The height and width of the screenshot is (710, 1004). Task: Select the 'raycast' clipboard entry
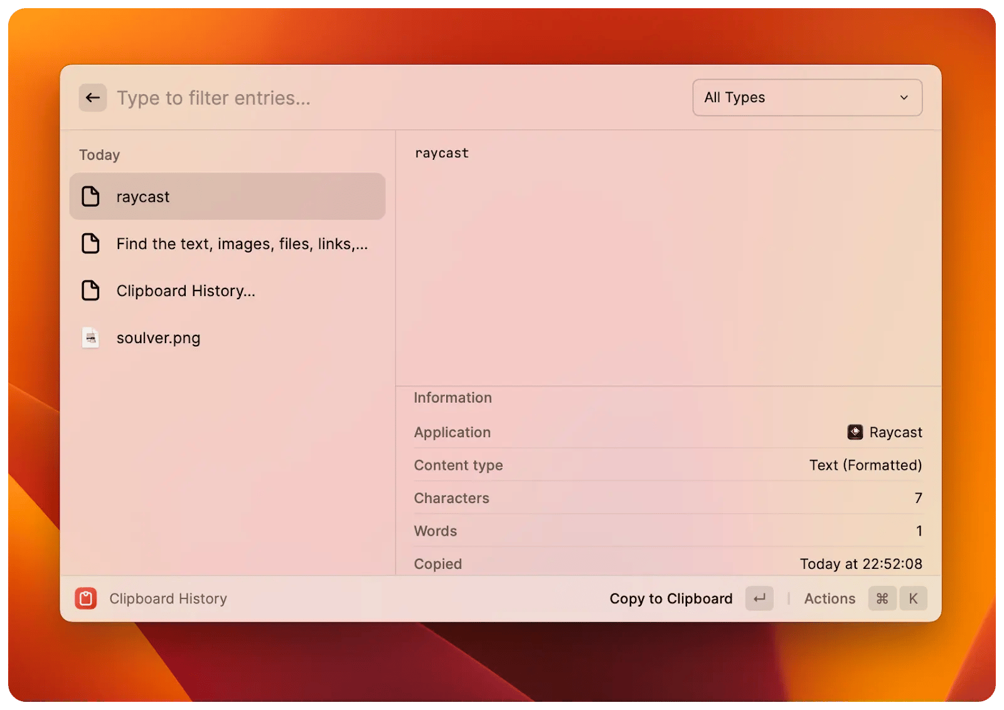[227, 196]
